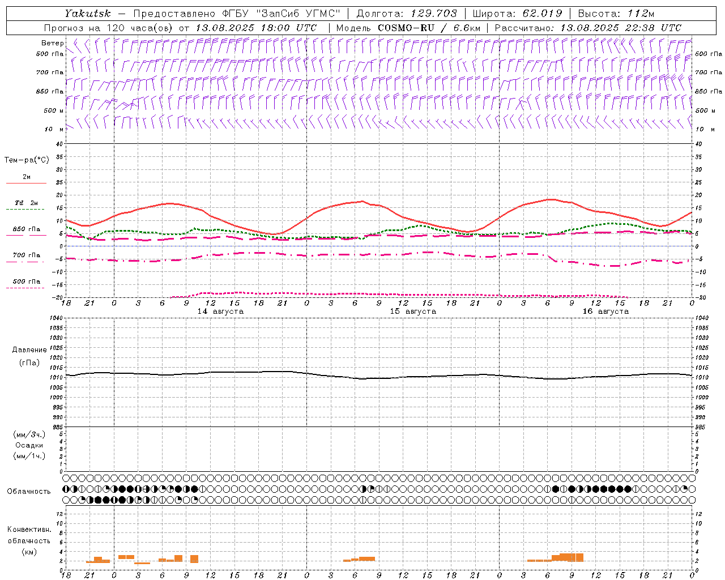
Task: Click the 'Давление' pressure panel label
Action: click(29, 350)
